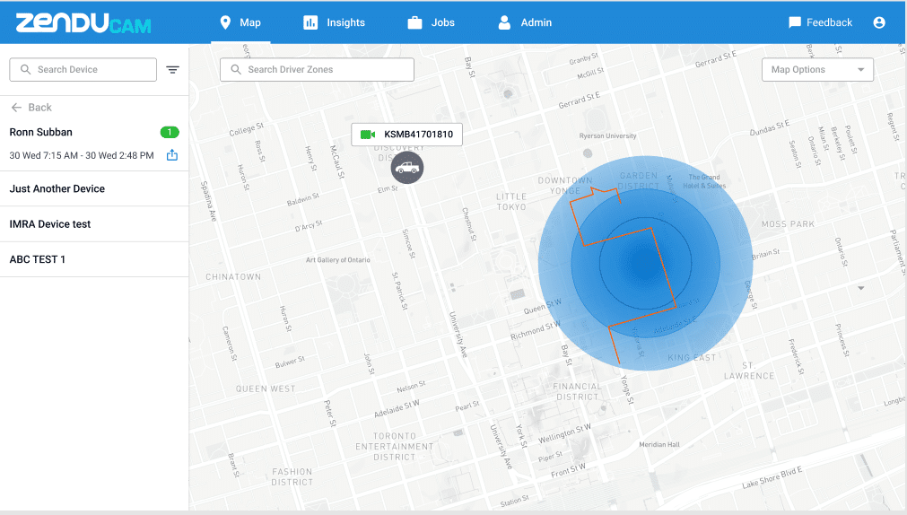Click center of blue geofence circle
The image size is (907, 515).
click(645, 264)
